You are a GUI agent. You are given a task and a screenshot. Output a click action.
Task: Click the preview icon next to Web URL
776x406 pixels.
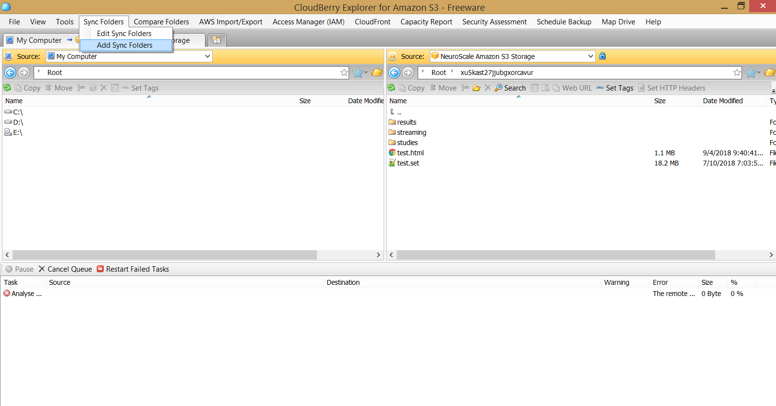click(x=546, y=88)
